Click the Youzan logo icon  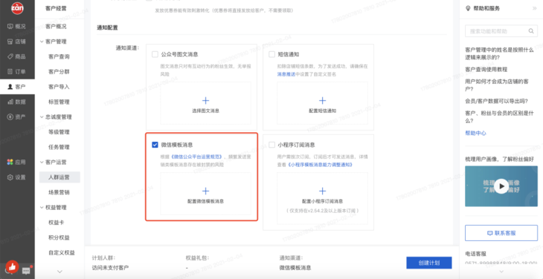[17, 8]
